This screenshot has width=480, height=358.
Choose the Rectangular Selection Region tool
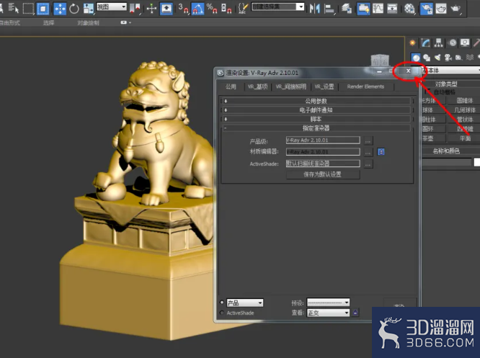click(x=28, y=8)
